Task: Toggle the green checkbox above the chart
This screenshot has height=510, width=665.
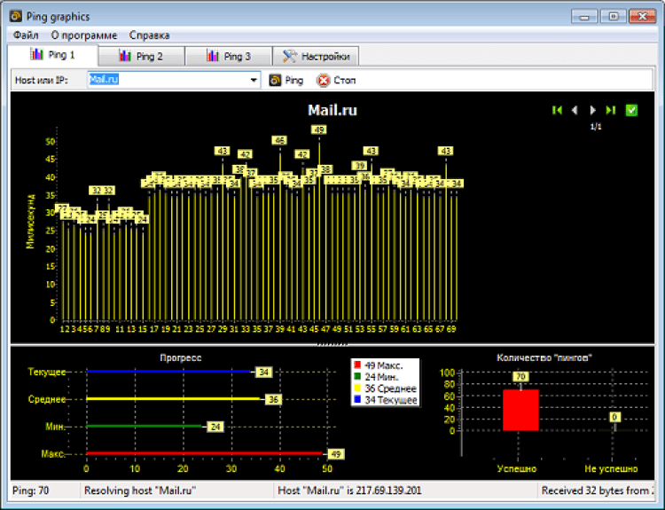Action: coord(632,110)
